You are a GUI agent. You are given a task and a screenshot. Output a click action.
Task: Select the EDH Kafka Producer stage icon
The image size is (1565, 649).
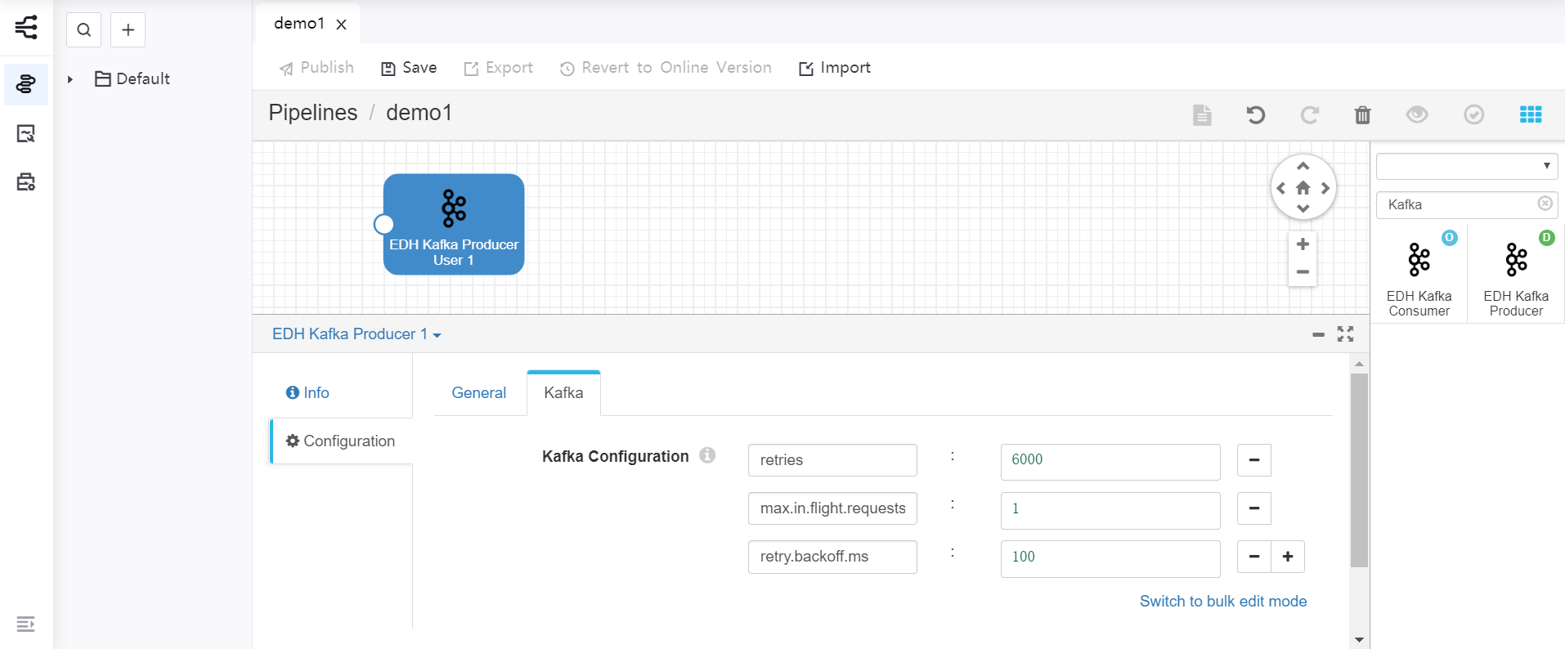pyautogui.click(x=1515, y=261)
